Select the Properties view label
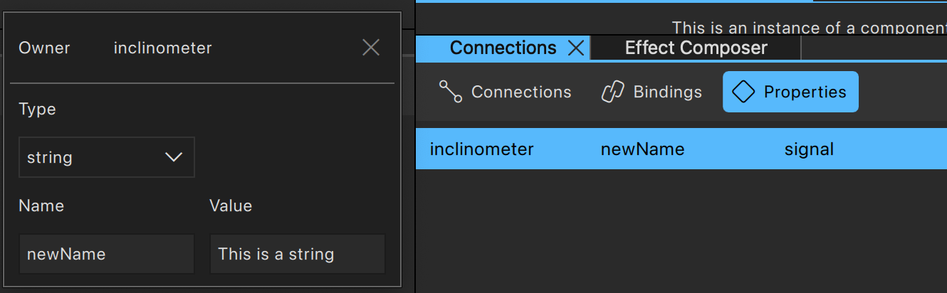 (805, 92)
